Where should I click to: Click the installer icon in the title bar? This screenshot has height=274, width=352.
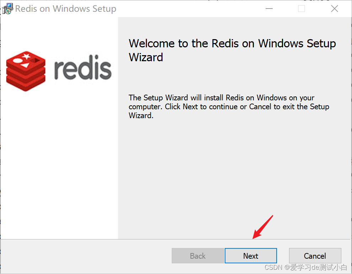coord(7,9)
